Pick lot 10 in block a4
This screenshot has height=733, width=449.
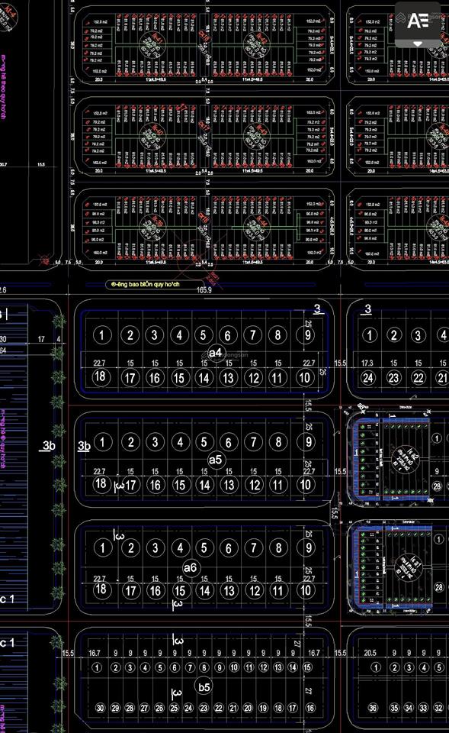tap(304, 377)
